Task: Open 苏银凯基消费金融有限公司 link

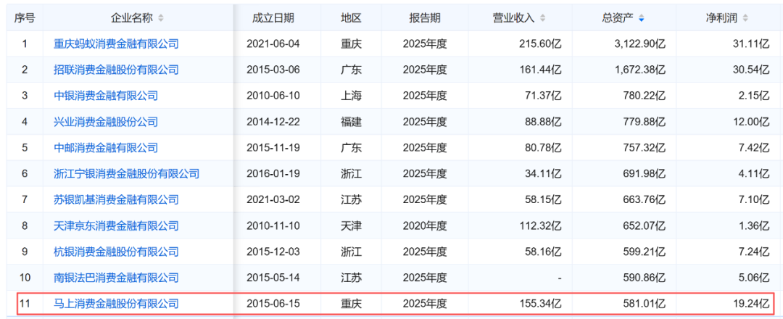Action: (116, 199)
